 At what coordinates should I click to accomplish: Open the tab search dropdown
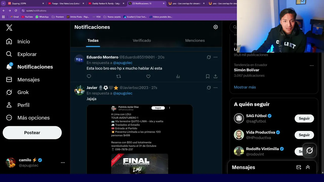(3, 4)
